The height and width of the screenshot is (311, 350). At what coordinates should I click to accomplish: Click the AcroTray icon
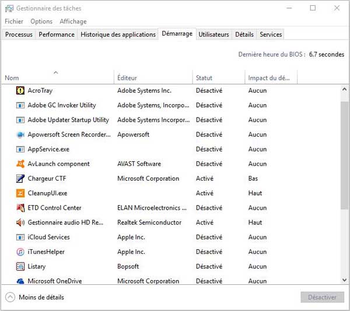(x=20, y=90)
